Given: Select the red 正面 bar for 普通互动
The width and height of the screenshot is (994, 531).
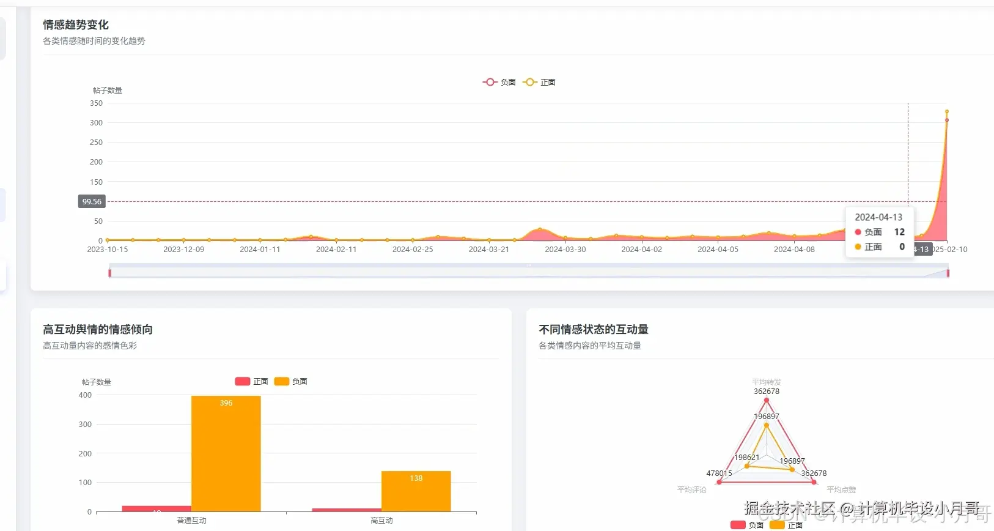Looking at the screenshot, I should 156,508.
